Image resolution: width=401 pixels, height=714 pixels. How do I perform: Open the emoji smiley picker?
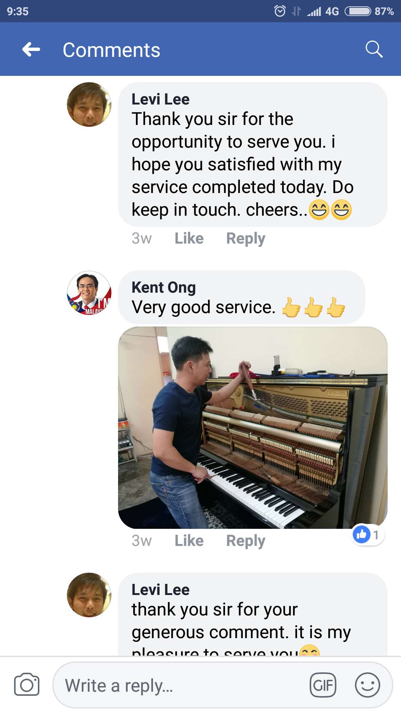pos(367,685)
